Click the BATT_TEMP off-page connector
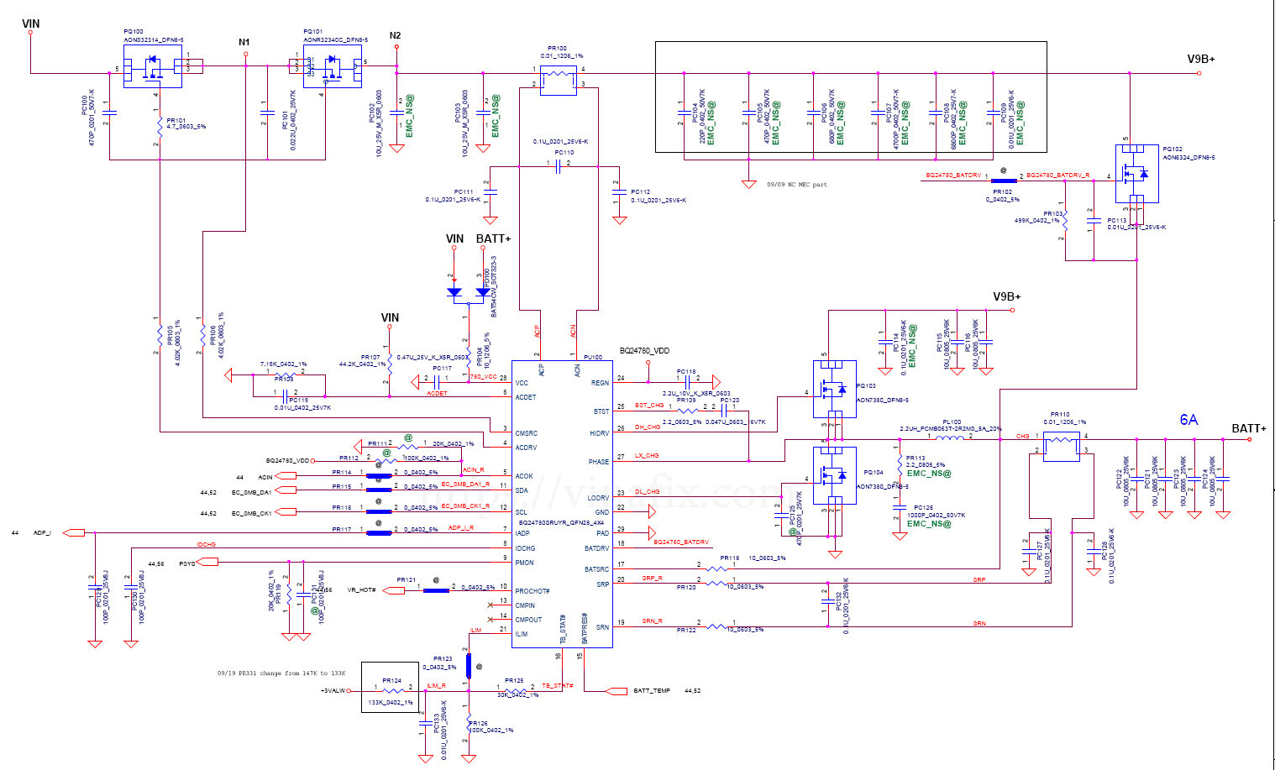 (617, 691)
